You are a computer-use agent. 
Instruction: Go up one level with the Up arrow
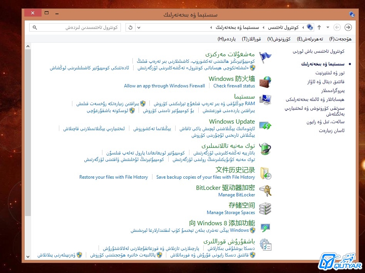point(319,27)
